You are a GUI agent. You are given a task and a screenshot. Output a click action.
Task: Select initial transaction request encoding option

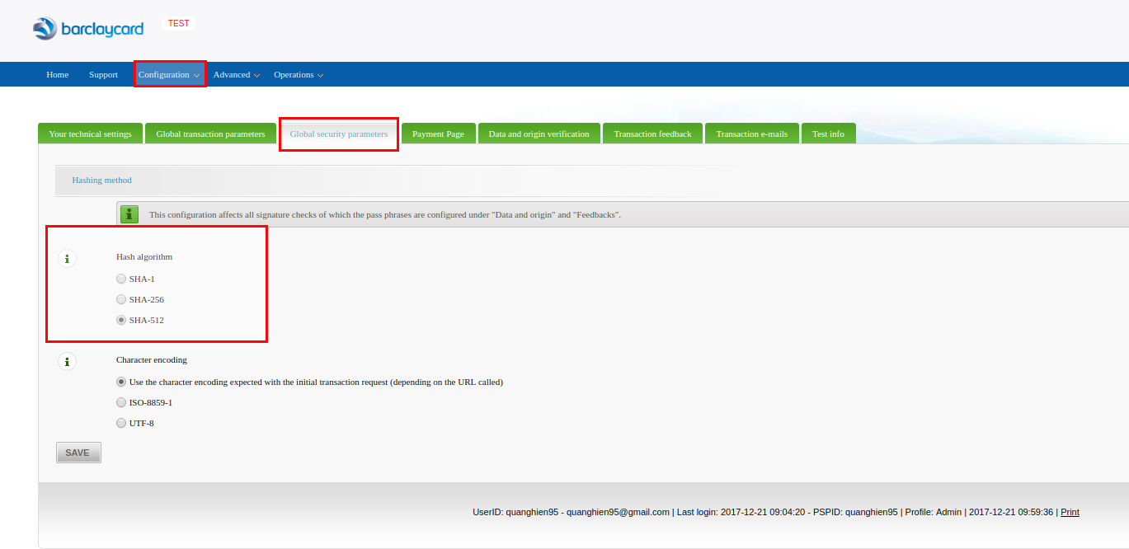(x=121, y=382)
